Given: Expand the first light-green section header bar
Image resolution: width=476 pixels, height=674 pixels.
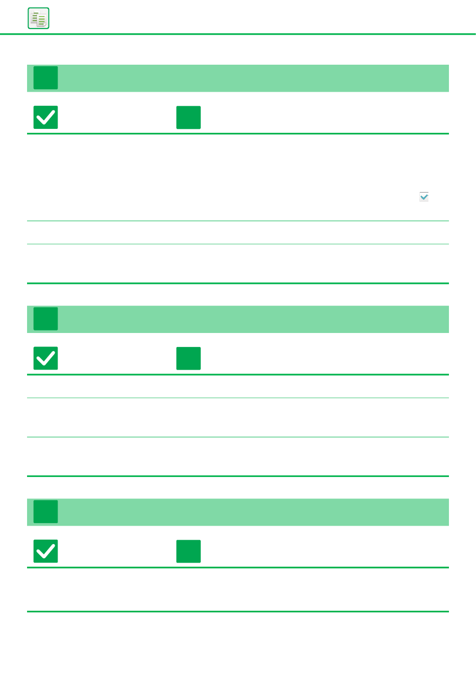Looking at the screenshot, I should coord(238,78).
